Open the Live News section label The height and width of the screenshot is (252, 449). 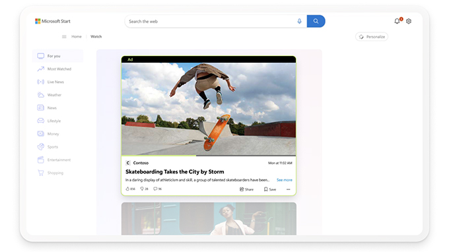coord(55,82)
